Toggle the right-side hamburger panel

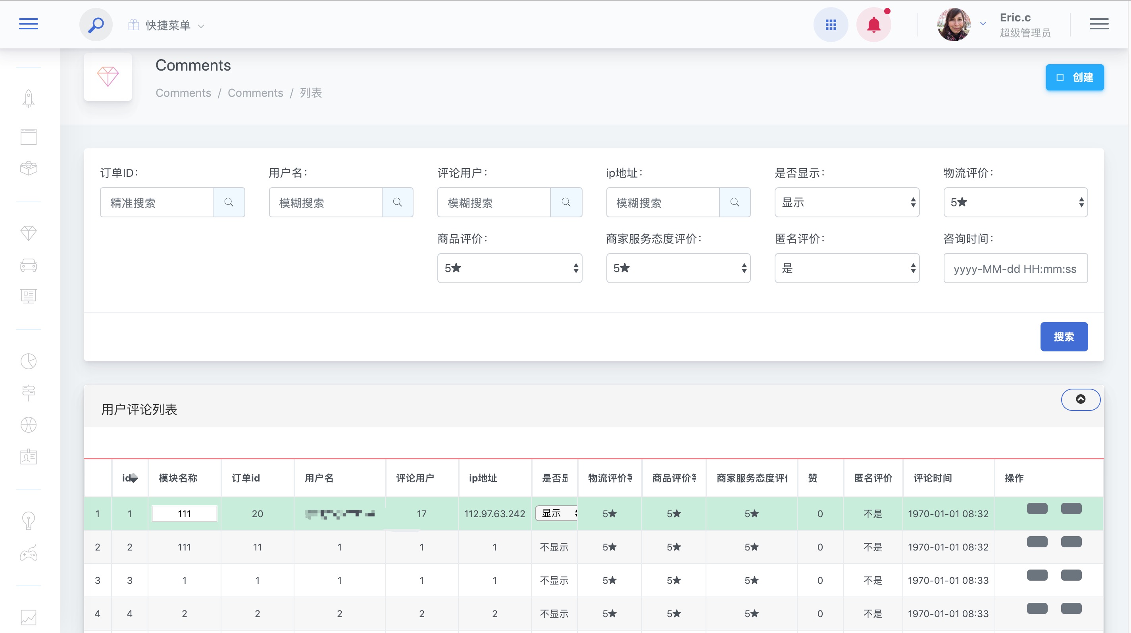[x=1098, y=24]
